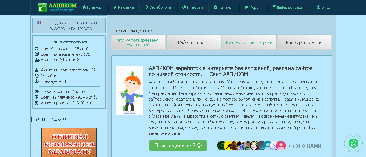Open the ТЕСТ ДРАЙВ free visits banner

(69, 26)
